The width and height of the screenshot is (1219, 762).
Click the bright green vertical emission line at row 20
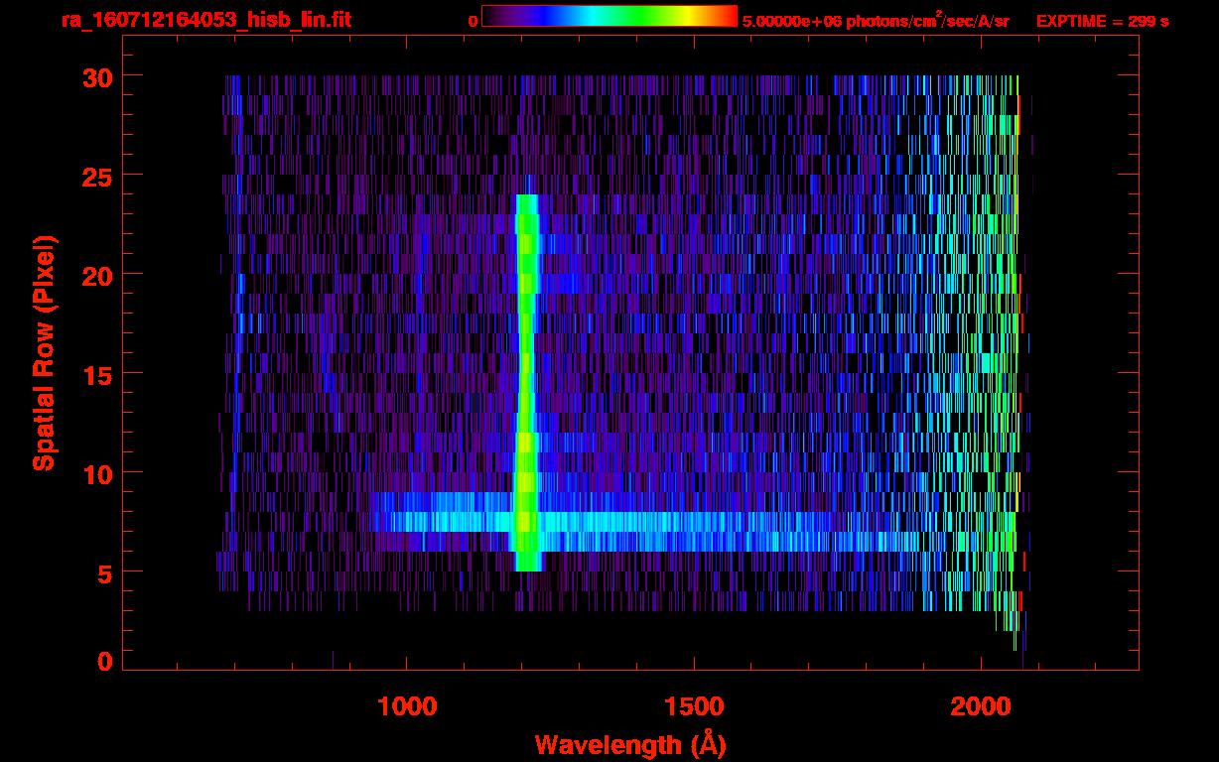[526, 273]
